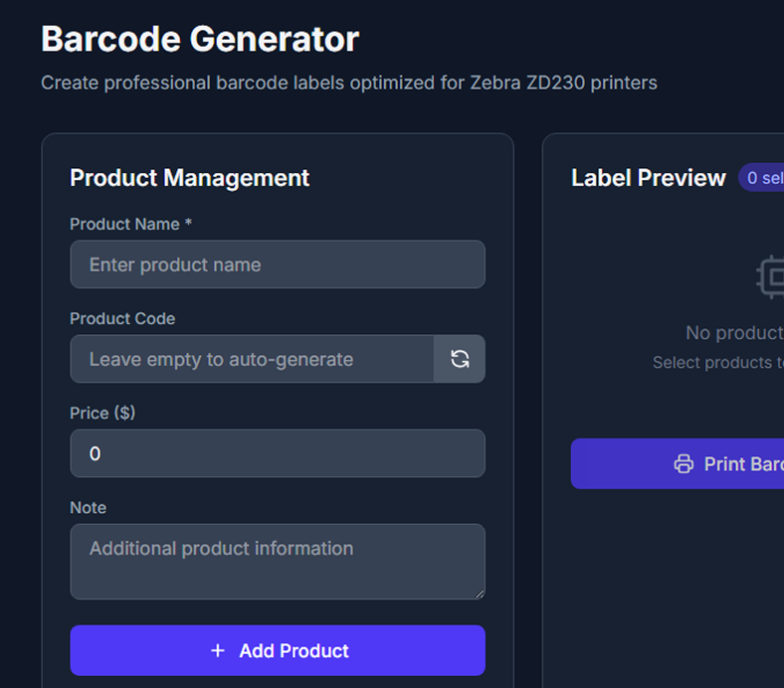This screenshot has height=688, width=784.
Task: Focus the Additional product information textarea
Action: click(277, 562)
